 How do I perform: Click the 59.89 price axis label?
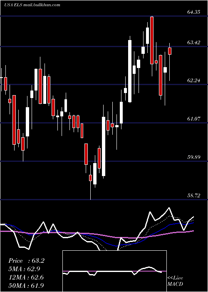[194, 157]
